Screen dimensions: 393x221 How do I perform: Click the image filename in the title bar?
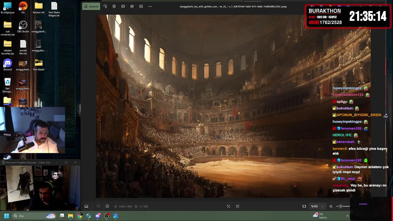coord(233,6)
